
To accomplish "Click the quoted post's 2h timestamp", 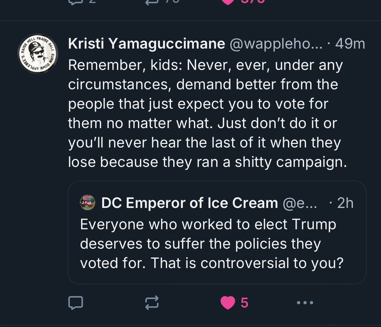I will (x=345, y=203).
